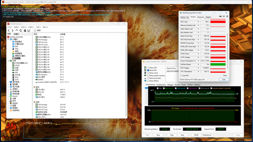Enable the Stress system memory checkbox

tap(148, 76)
